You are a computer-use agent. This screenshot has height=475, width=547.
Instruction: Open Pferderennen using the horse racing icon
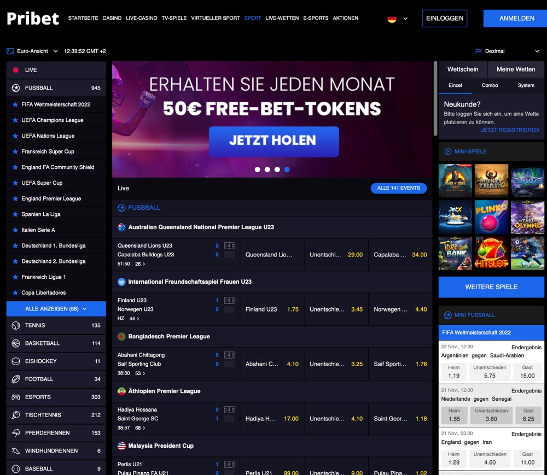pos(15,432)
